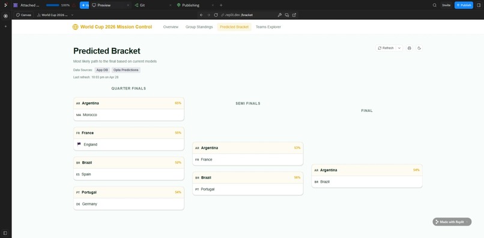Select Brazil in semi finals vs Portugal
Screen dimensions: 484x238
pos(248,178)
